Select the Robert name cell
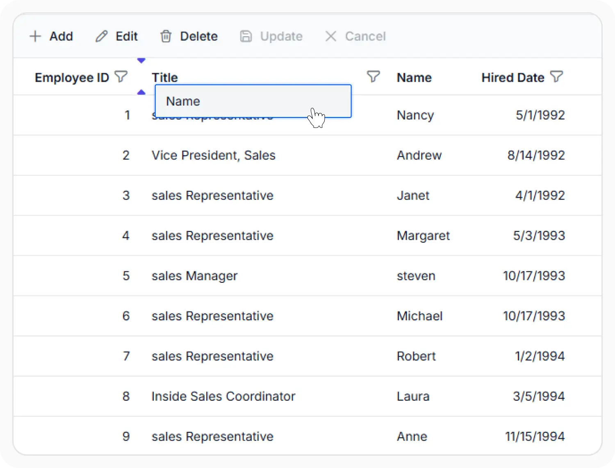Image resolution: width=615 pixels, height=468 pixels. (x=416, y=356)
